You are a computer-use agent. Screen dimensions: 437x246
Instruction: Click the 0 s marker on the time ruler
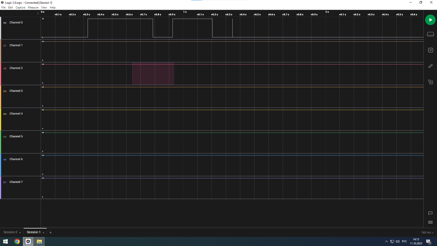pyautogui.click(x=43, y=12)
